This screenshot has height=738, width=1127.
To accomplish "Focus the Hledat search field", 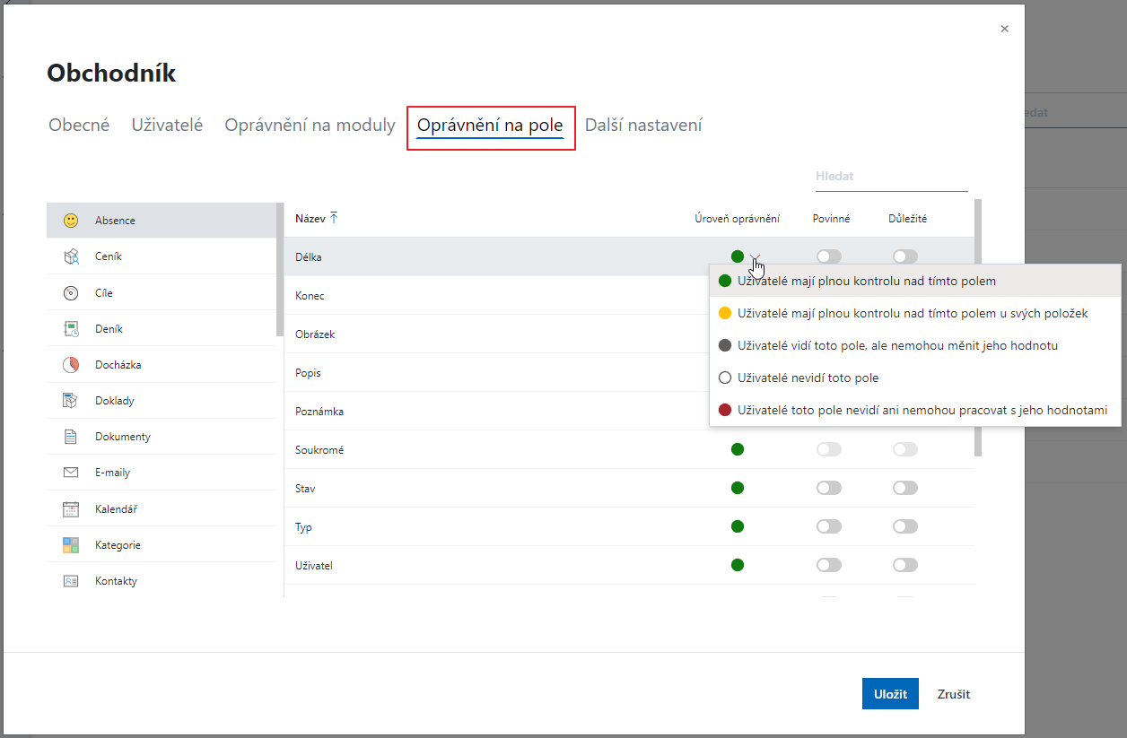I will (891, 177).
